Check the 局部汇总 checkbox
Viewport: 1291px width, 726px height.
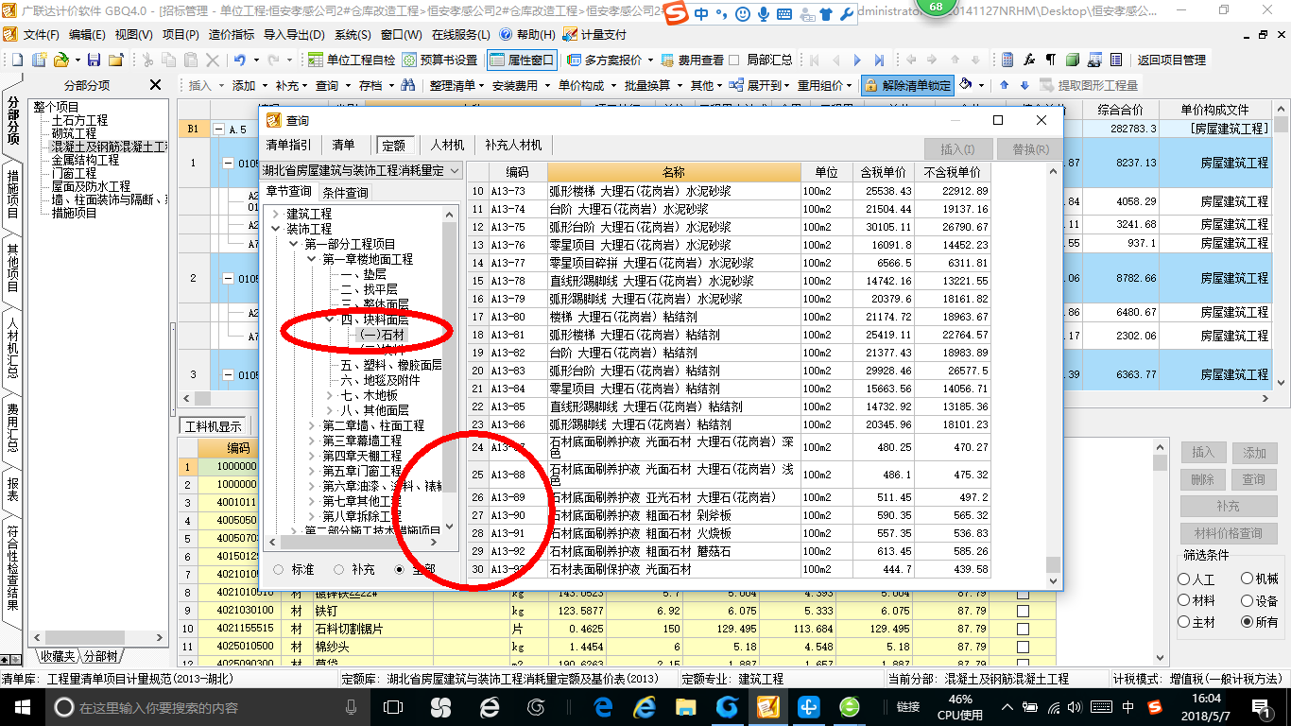coord(734,60)
